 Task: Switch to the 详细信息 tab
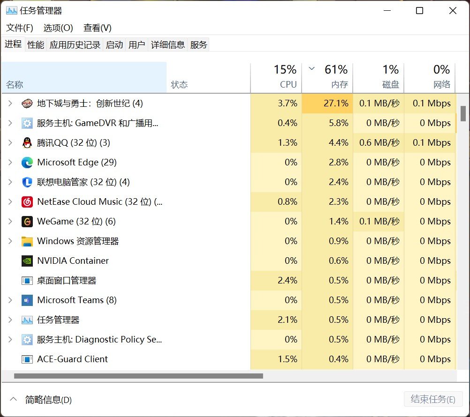[x=168, y=45]
